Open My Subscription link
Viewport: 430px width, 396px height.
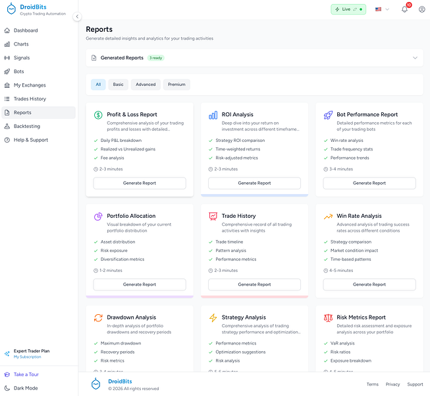(28, 356)
